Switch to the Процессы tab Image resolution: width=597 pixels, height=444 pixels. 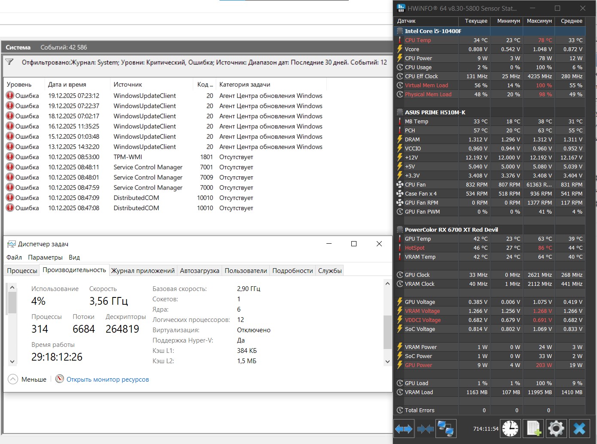tap(22, 271)
